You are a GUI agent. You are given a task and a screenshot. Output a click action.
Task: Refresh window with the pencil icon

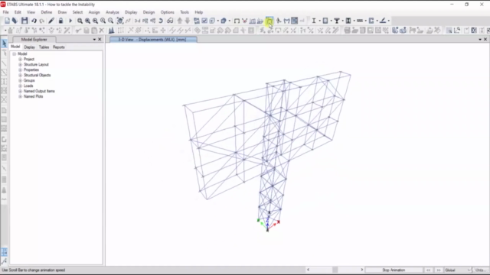point(51,21)
